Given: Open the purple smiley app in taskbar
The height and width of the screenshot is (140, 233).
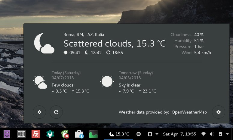Looking at the screenshot, I should pos(7,134).
